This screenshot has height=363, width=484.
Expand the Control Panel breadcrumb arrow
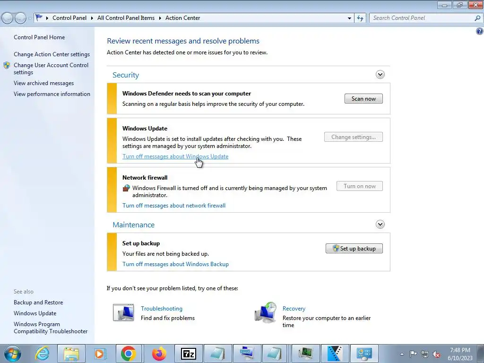(x=92, y=18)
